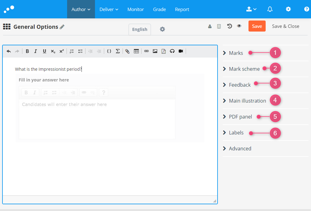Attach a file with paperclip icon
Image resolution: width=311 pixels, height=211 pixels.
coord(127,51)
